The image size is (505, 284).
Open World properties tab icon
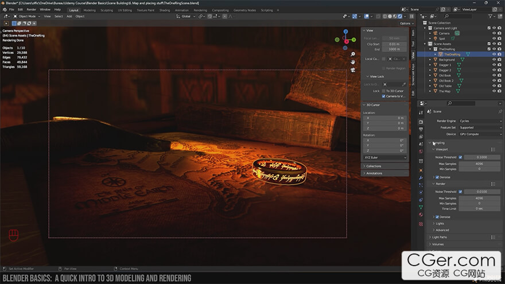click(x=421, y=151)
